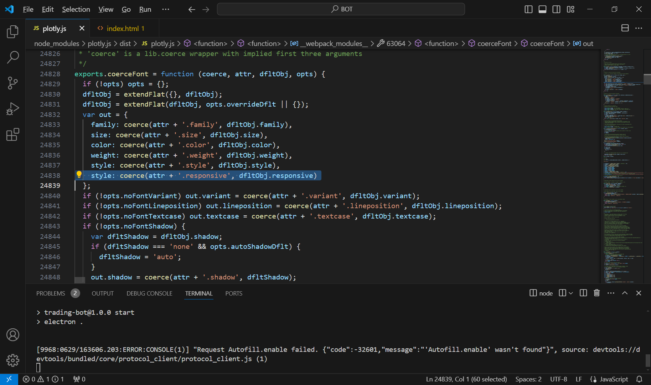Viewport: 651px width, 385px height.
Task: Click the lightbulb code action icon
Action: 79,175
